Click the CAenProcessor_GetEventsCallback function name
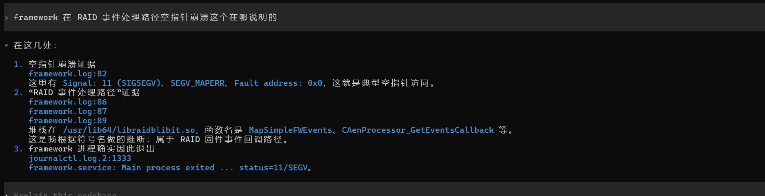765x196 pixels. coord(418,130)
